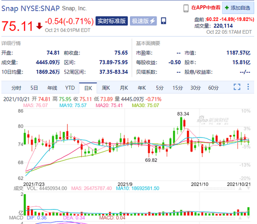Viewport: 257px width, 224px height.
Task: Open the chart's three-dot more menu
Action: [x=248, y=87]
